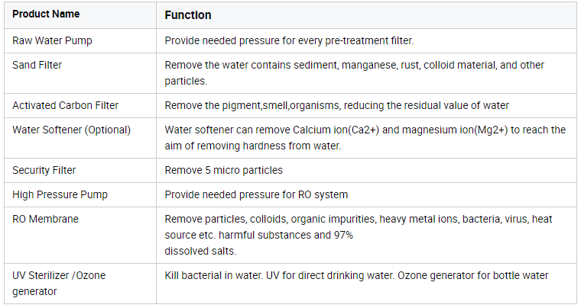581x308 pixels.
Task: Click the RO Membrane product cell
Action: pyautogui.click(x=46, y=220)
